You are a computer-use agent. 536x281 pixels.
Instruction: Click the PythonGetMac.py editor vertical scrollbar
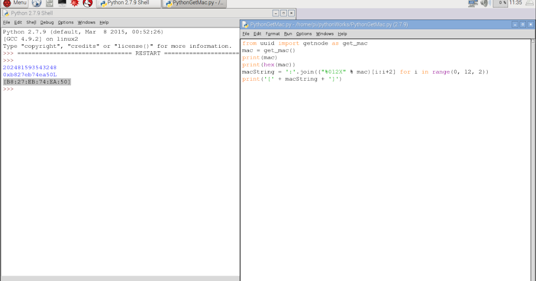tap(532, 160)
